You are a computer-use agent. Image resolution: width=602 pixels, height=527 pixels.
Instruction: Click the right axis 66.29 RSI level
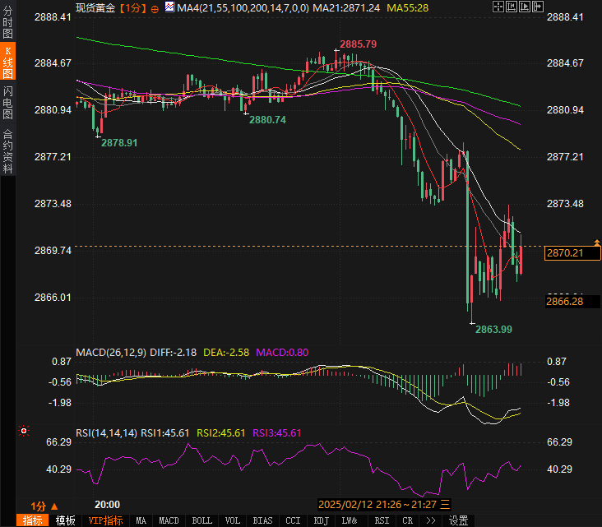click(x=559, y=442)
